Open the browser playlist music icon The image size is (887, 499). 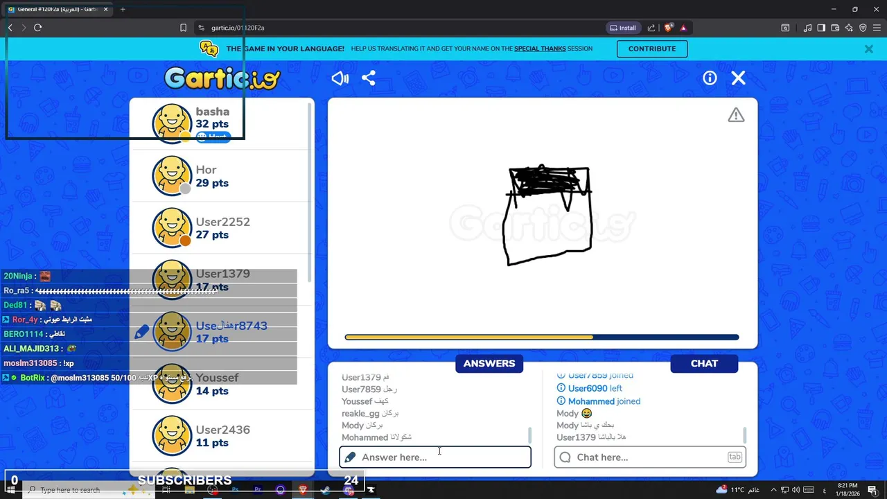[x=807, y=28]
